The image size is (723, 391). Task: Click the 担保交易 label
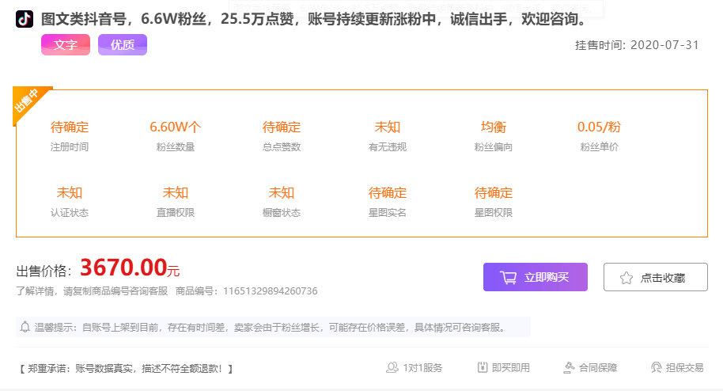click(x=685, y=368)
